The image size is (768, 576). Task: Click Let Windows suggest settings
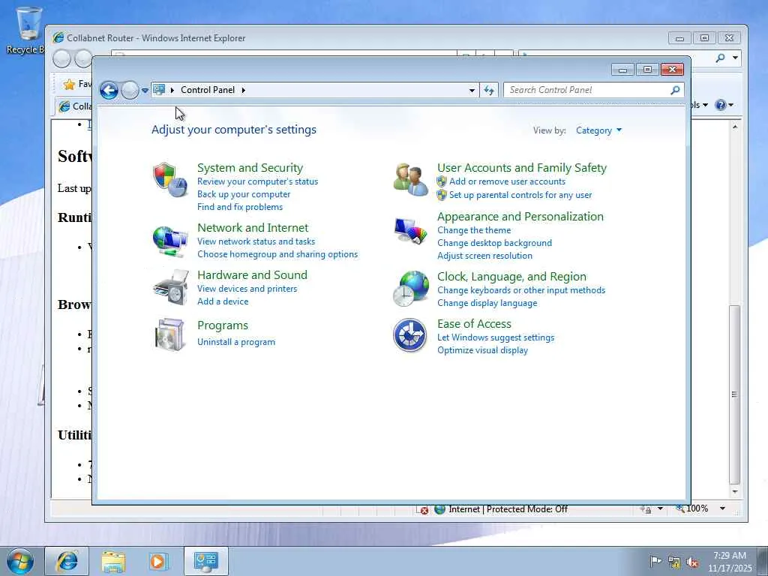(x=496, y=337)
